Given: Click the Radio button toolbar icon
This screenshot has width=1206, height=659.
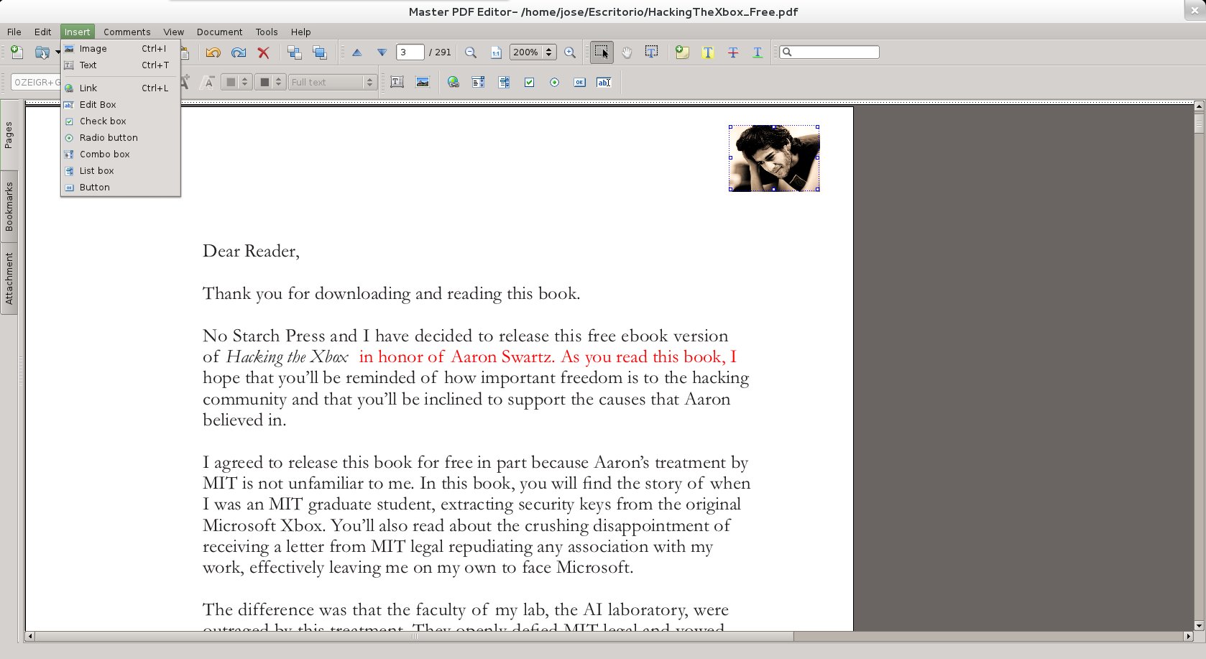Looking at the screenshot, I should tap(554, 83).
